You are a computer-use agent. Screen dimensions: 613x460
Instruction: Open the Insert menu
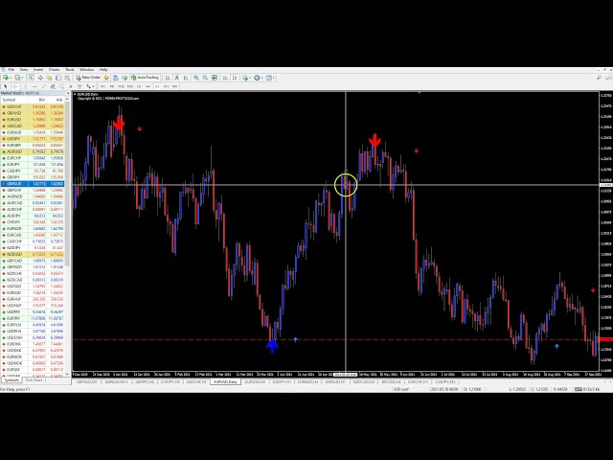38,70
